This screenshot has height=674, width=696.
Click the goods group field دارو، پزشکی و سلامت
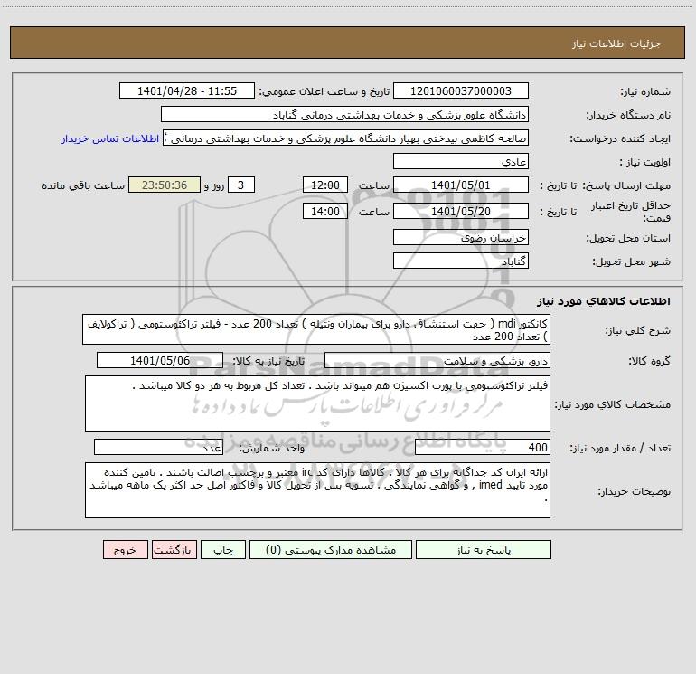click(437, 360)
